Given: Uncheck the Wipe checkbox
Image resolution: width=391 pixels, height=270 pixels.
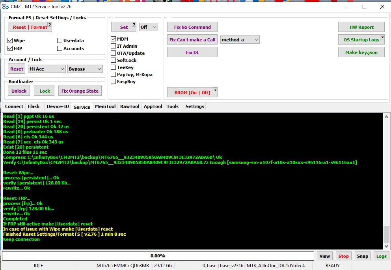Looking at the screenshot, I should (x=10, y=40).
